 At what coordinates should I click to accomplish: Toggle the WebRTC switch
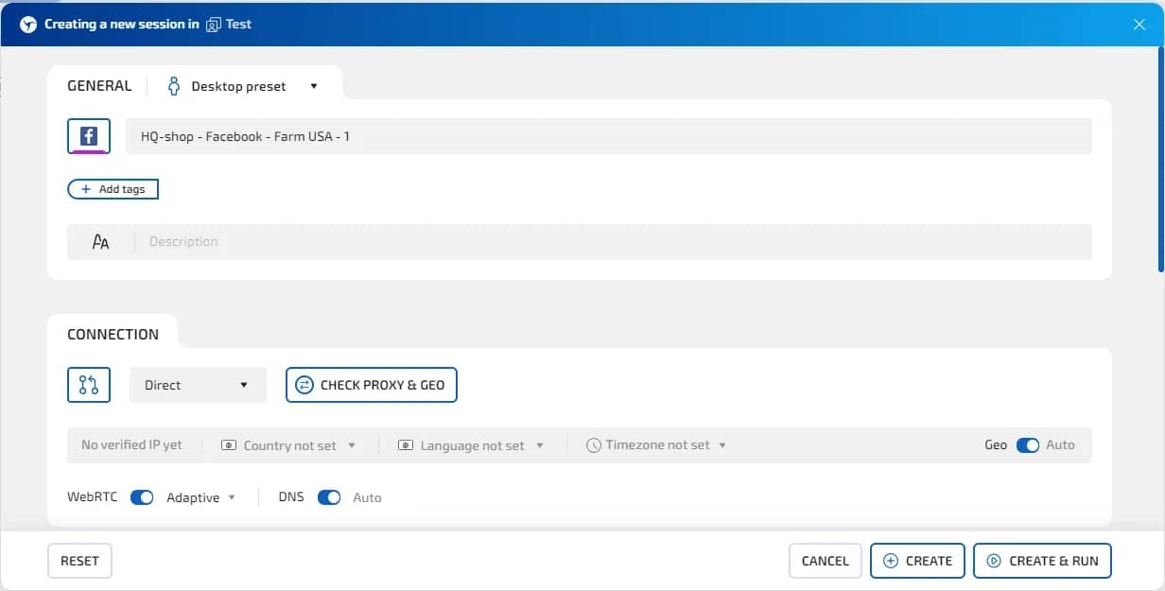(142, 497)
